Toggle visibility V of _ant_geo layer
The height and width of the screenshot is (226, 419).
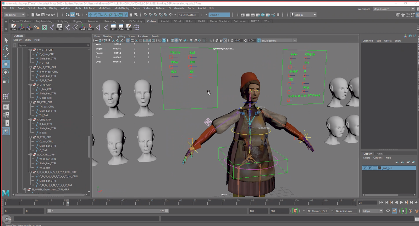[365, 168]
